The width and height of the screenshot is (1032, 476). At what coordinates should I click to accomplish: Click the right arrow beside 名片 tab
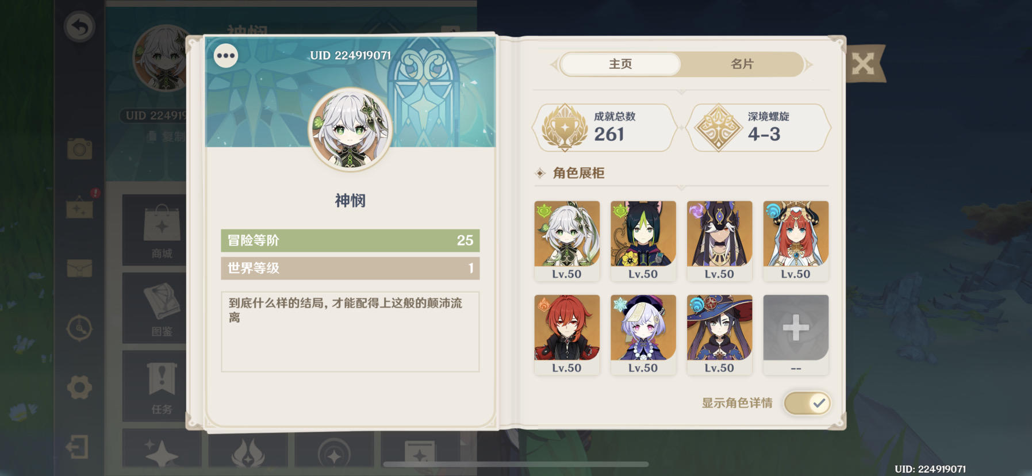point(810,64)
